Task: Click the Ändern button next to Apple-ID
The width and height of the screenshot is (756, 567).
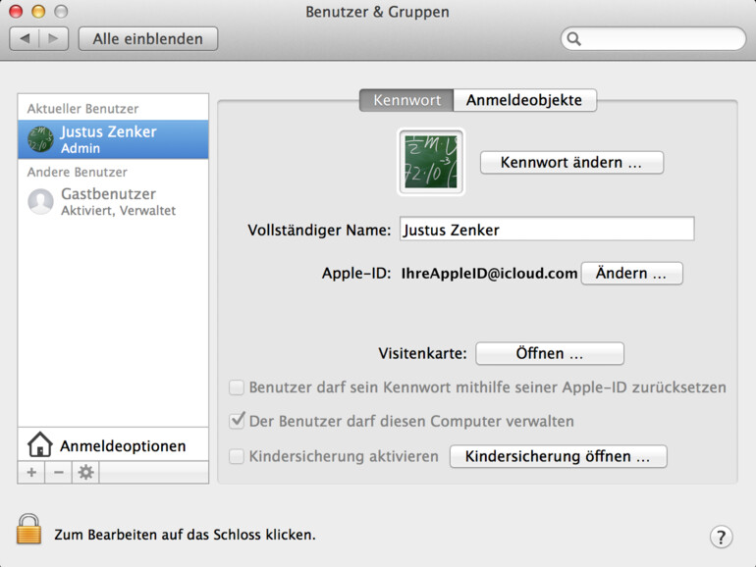Action: [x=631, y=273]
